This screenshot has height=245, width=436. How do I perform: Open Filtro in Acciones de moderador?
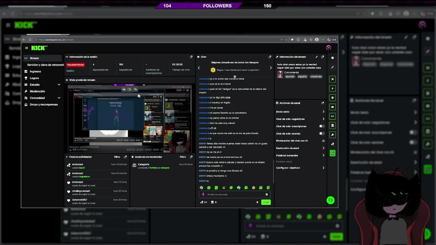click(183, 157)
